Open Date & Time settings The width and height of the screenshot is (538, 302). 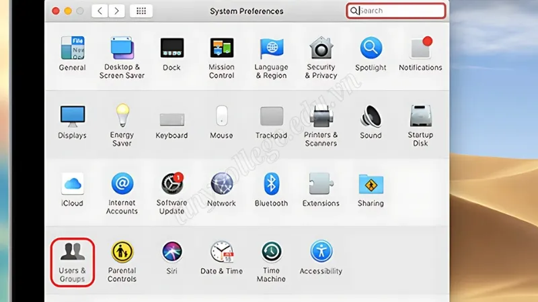coord(222,258)
